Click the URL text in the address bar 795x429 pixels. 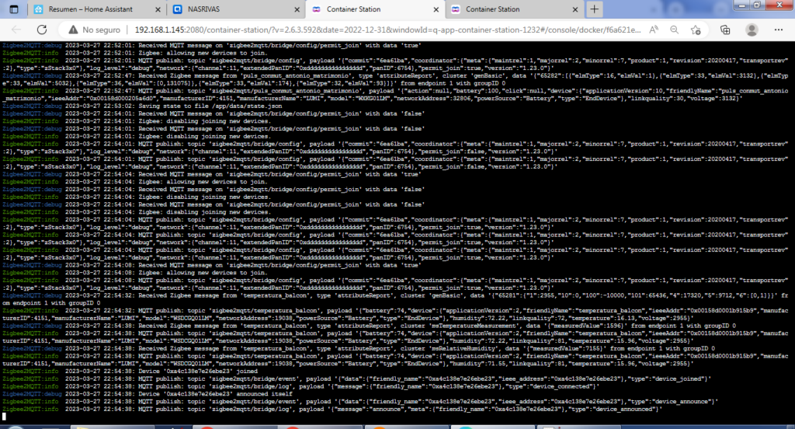(349, 30)
